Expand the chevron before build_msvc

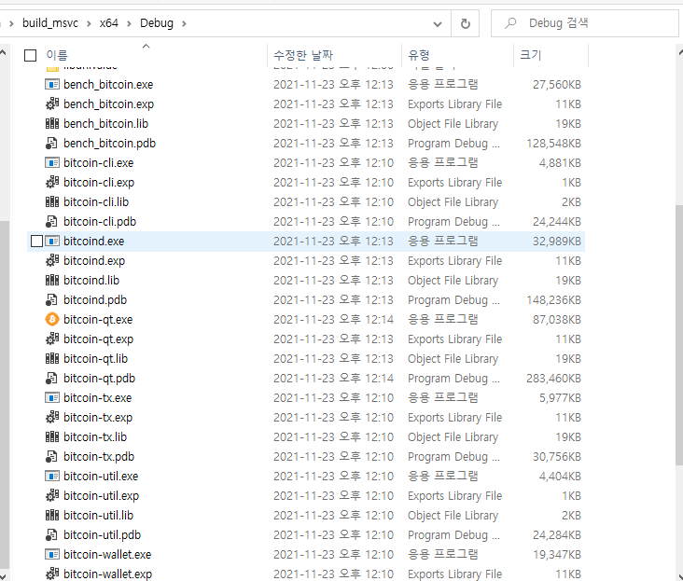12,23
